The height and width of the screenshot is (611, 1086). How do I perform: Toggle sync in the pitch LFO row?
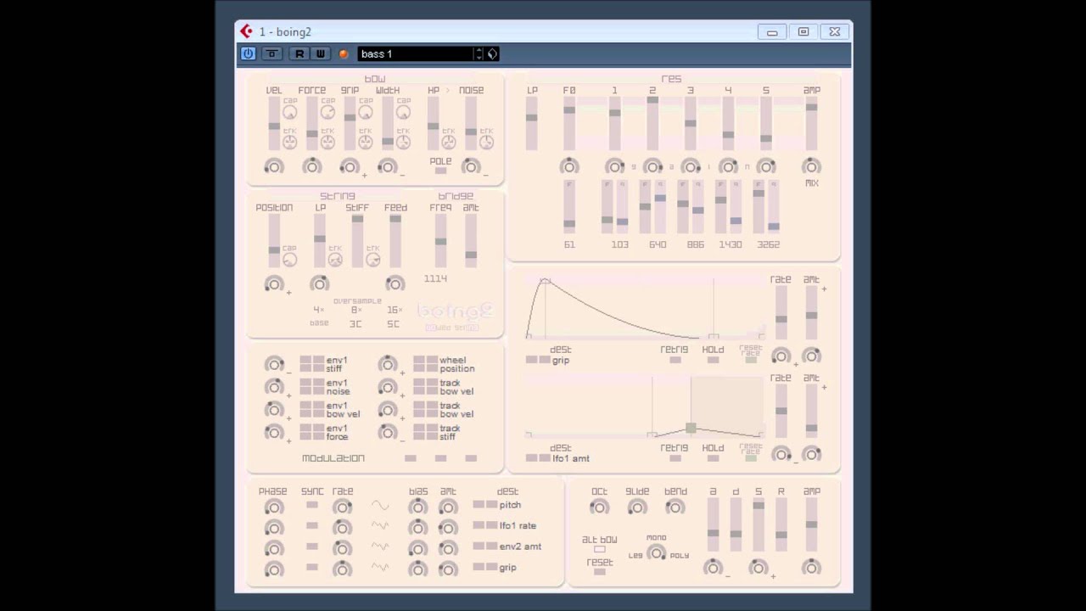click(x=312, y=505)
